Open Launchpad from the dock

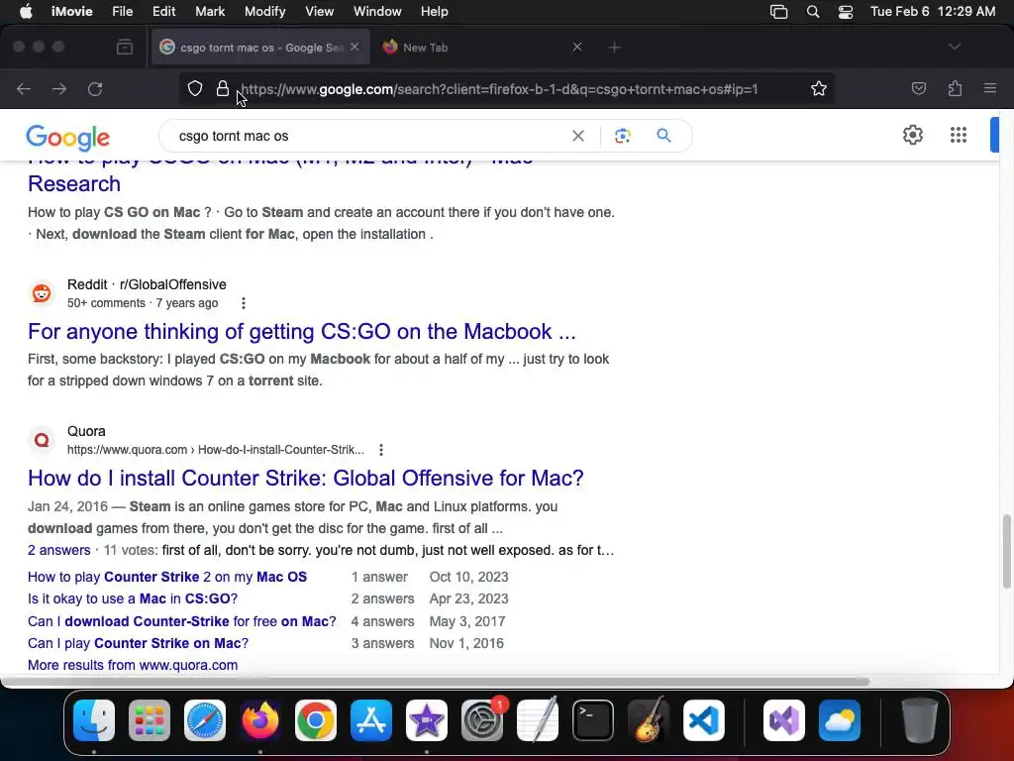[150, 720]
